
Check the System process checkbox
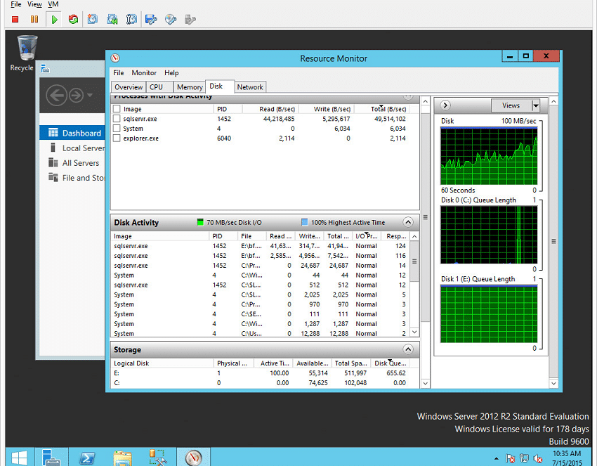click(117, 129)
